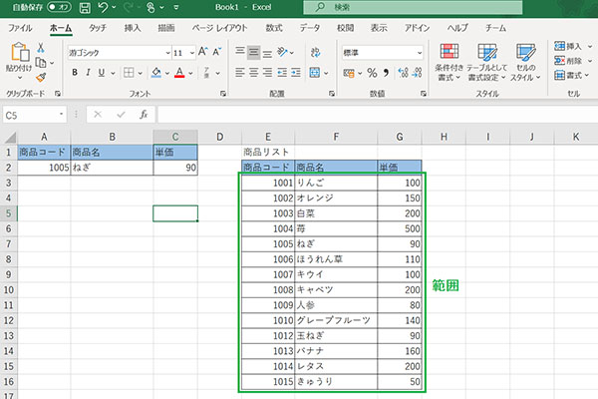Toggle center alignment button
Screen dimensions: 598x399
click(253, 72)
